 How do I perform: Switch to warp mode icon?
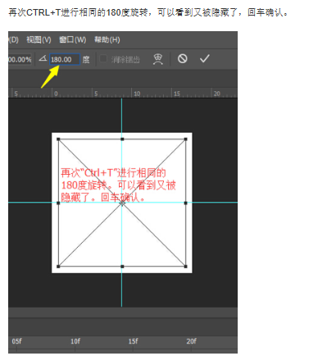[x=158, y=59]
